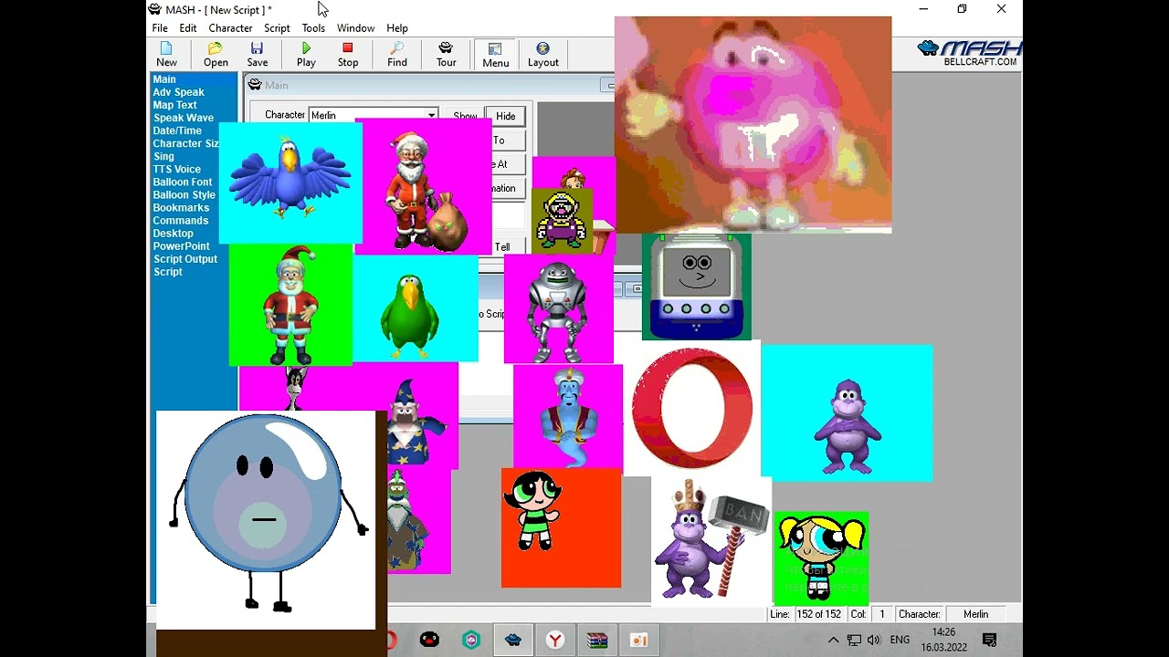Select Commands in side panel
The width and height of the screenshot is (1169, 657).
point(181,220)
